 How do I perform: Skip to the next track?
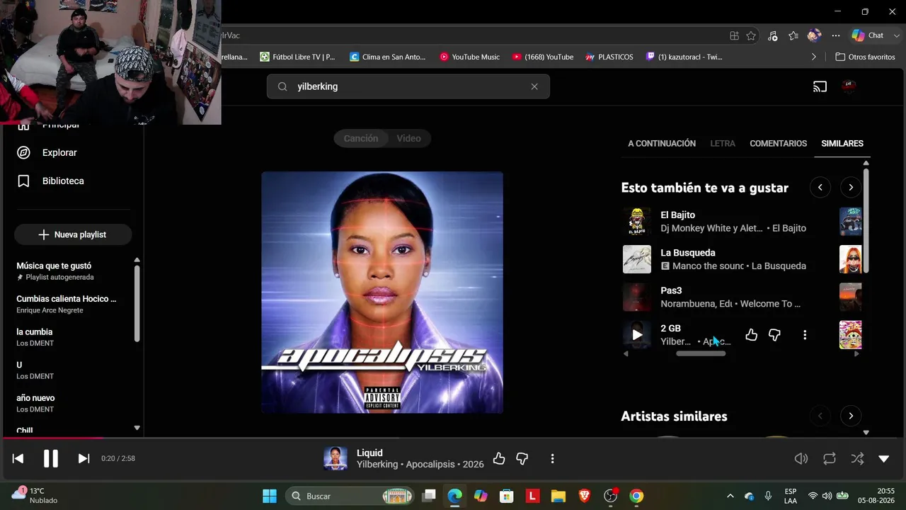[84, 458]
